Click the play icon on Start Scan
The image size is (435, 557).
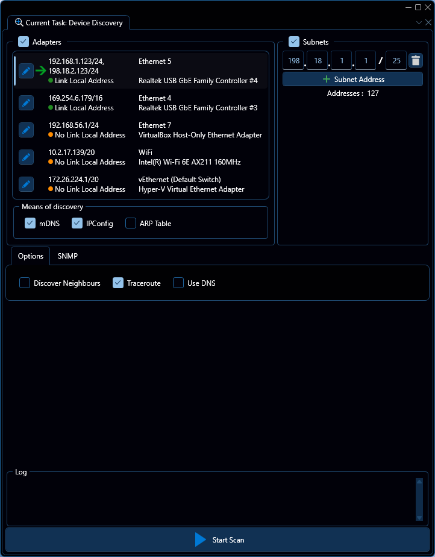tap(201, 540)
